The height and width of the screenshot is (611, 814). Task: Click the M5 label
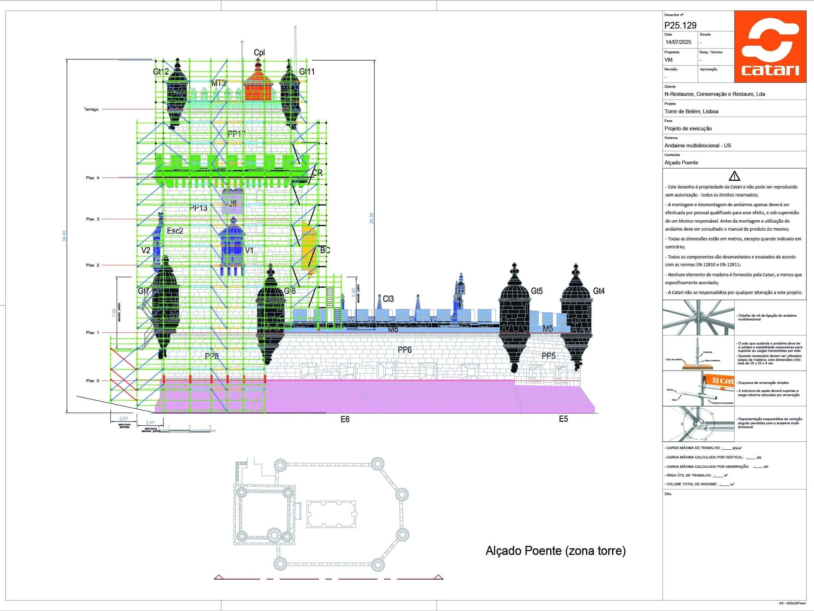(548, 329)
